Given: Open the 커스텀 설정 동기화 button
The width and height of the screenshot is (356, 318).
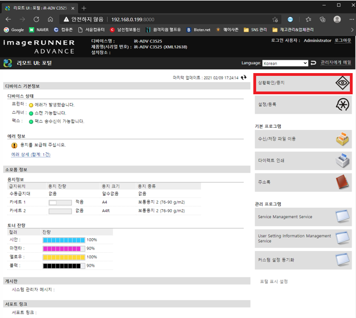Looking at the screenshot, I should tap(304, 260).
